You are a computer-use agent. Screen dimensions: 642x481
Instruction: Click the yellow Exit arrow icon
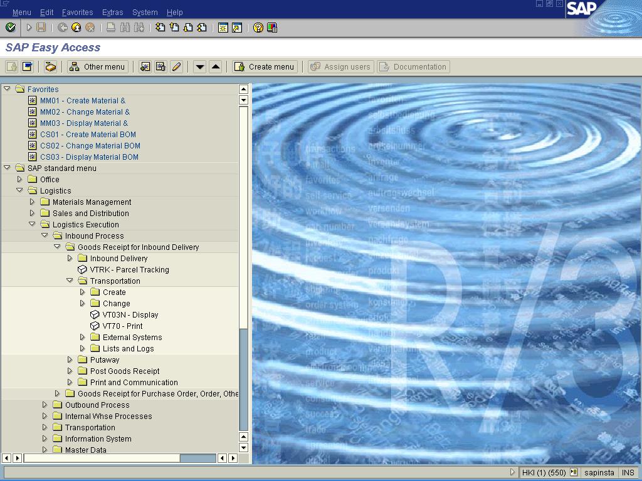tap(76, 28)
